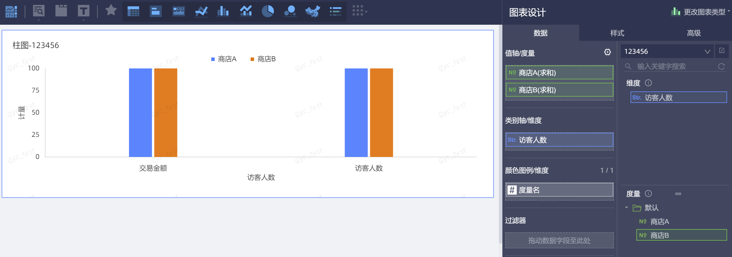732x257 pixels.
Task: Click the bubble chart icon
Action: (290, 11)
